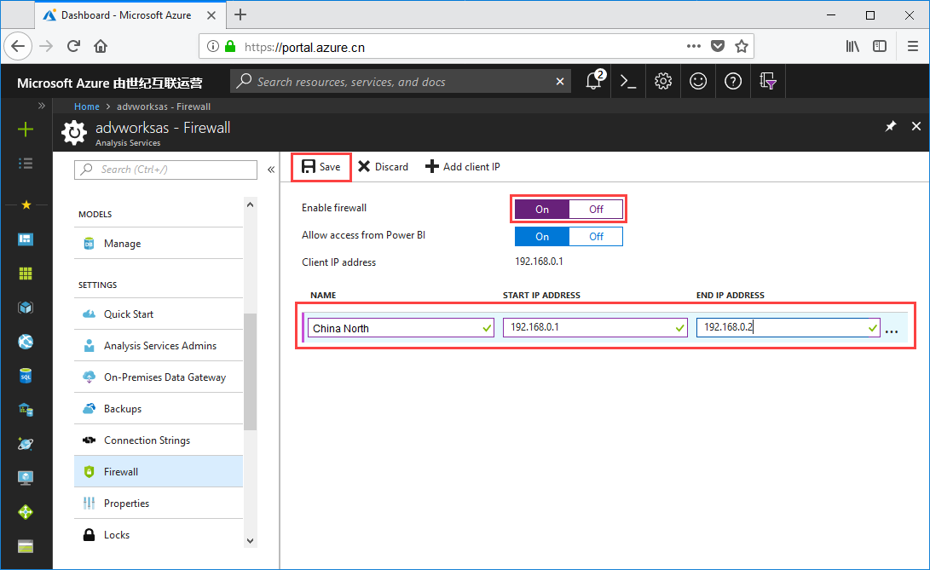Close the Dashboard - Microsoft Azure tab
930x570 pixels.
[211, 15]
